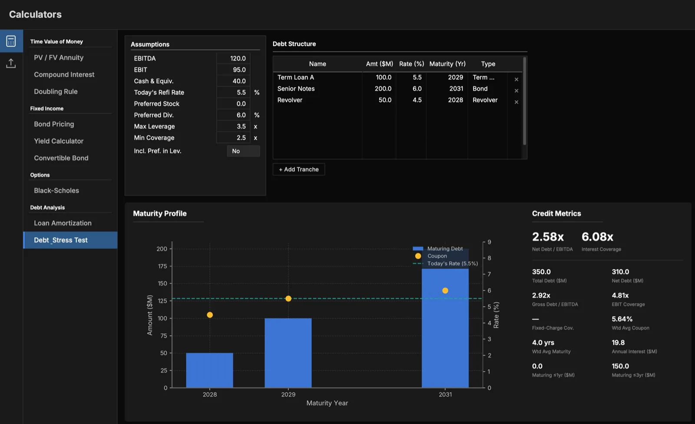Click the Debt Structure table scrollbar
This screenshot has width=695, height=424.
pos(525,101)
